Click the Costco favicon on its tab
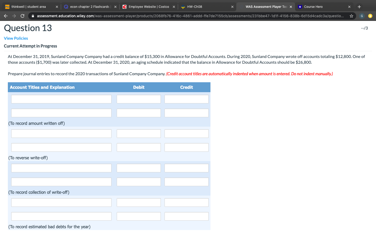This screenshot has height=235, width=376. pyautogui.click(x=124, y=7)
